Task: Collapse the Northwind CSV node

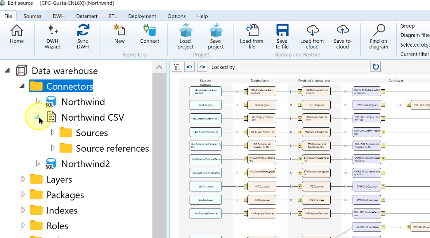Action: (37, 117)
